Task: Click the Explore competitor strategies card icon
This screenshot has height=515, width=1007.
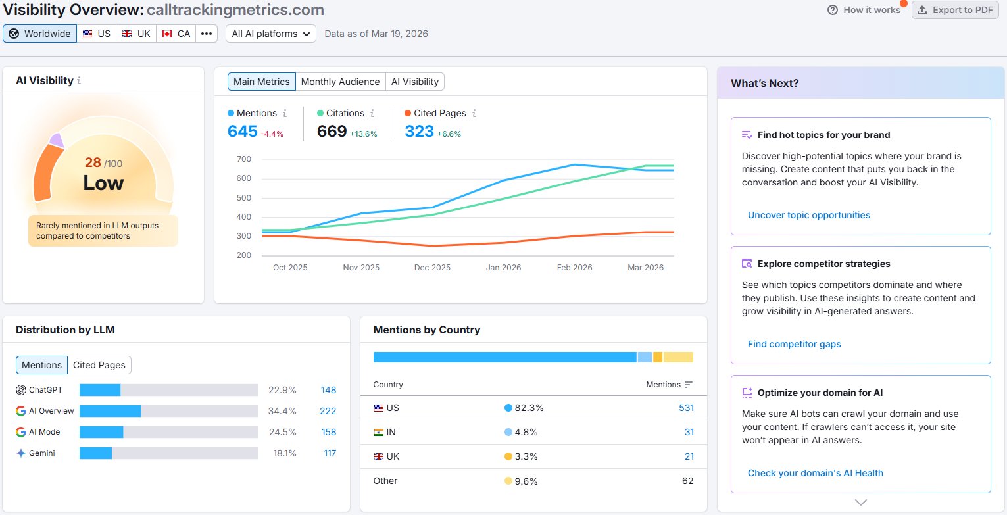Action: 747,264
